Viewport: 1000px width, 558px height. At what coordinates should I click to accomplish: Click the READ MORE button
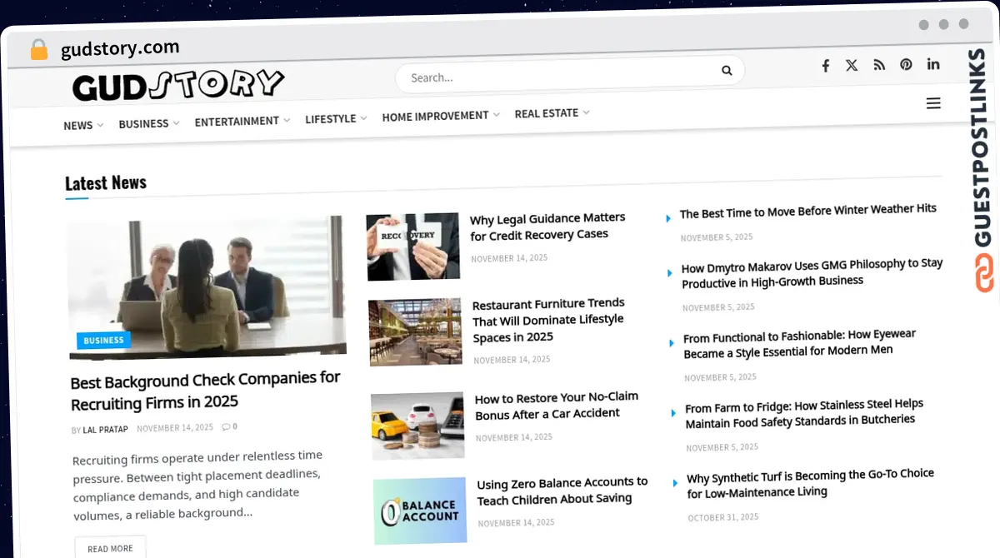click(110, 547)
